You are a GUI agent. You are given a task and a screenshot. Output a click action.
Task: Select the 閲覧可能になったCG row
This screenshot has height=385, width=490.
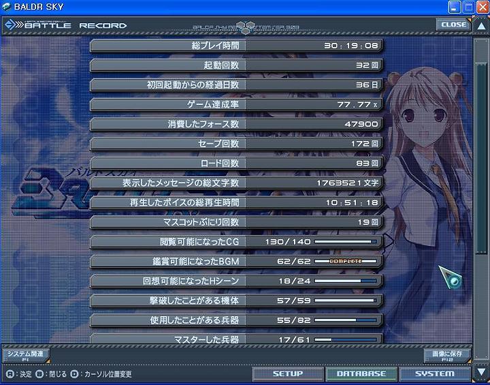click(236, 242)
